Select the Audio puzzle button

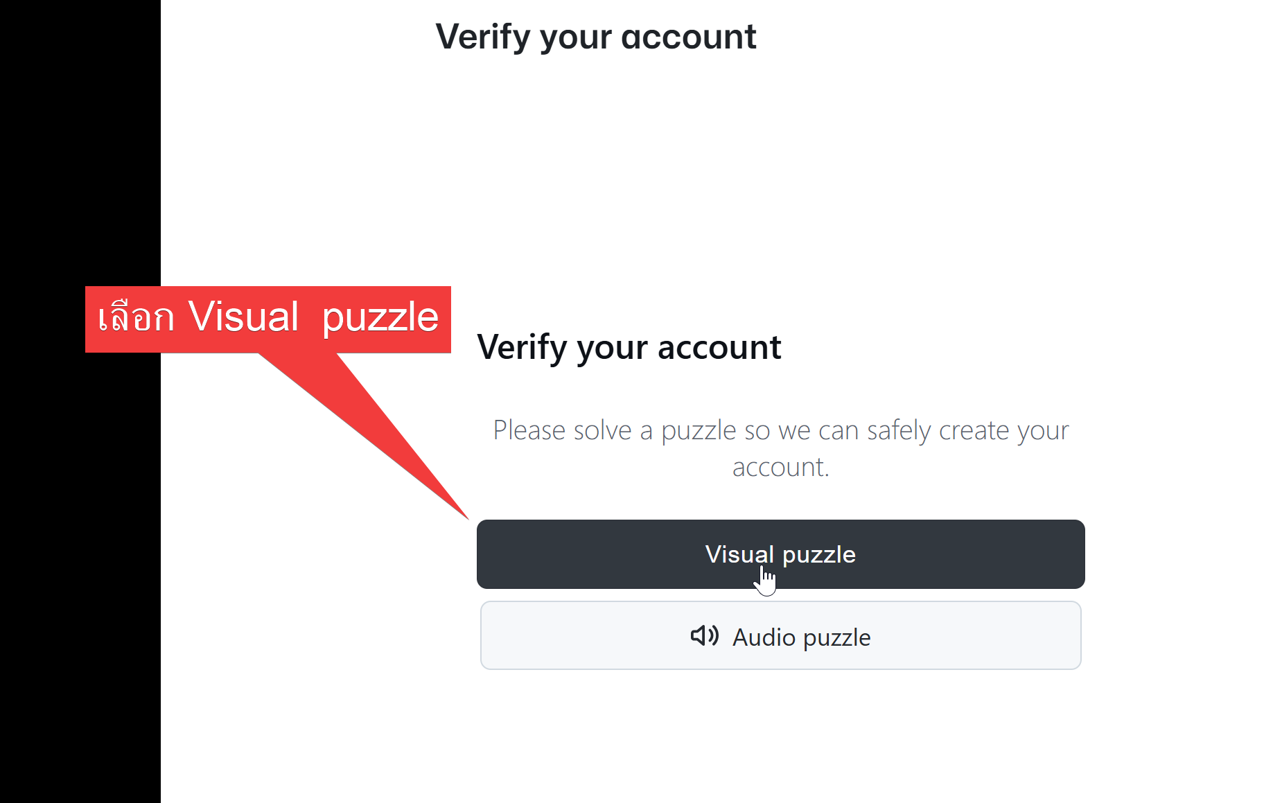point(780,635)
